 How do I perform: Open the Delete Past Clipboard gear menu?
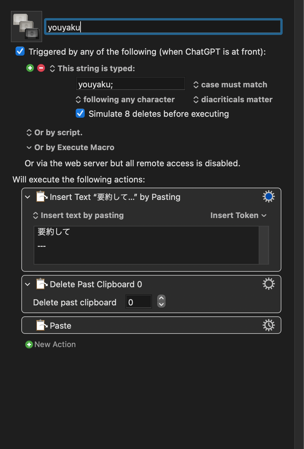click(268, 284)
